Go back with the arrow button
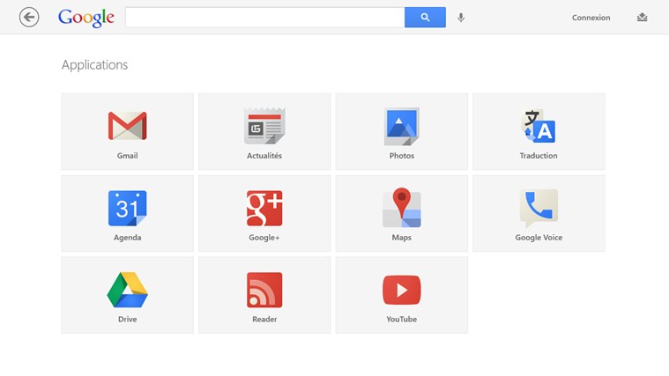The height and width of the screenshot is (376, 669). (x=29, y=17)
